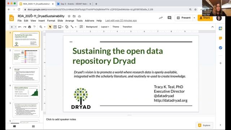Choose the Select cursor tool

[x=50, y=27]
